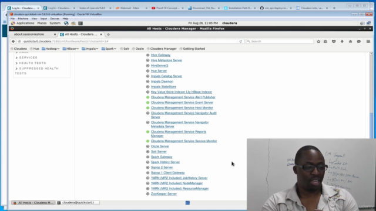Screen dimensions: 376x211
Task: Open the HBase bookmarks folder dropdown
Action: [x=70, y=49]
